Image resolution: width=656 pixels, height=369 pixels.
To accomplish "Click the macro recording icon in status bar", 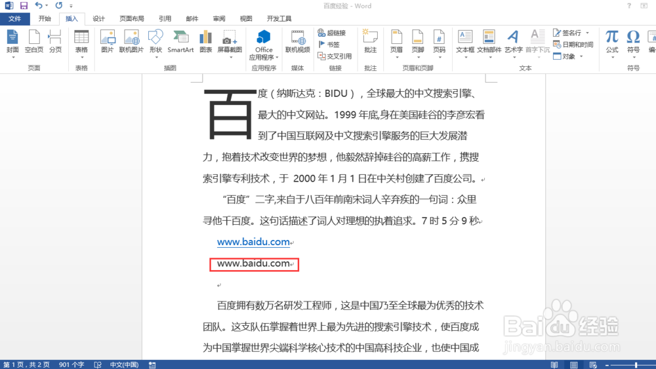I will [152, 365].
